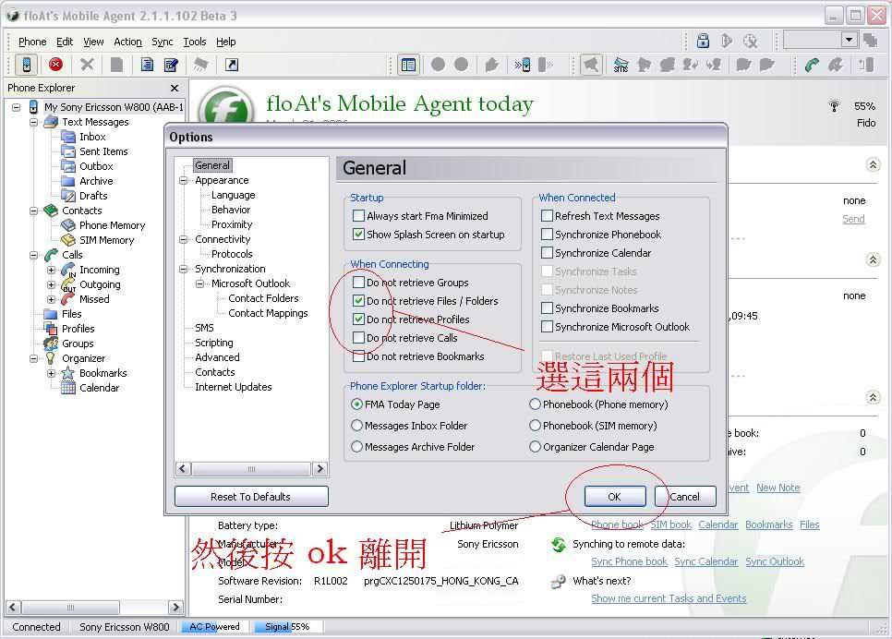Screen dimensions: 892x639
Task: Click OK in Options dialog
Action: (615, 497)
